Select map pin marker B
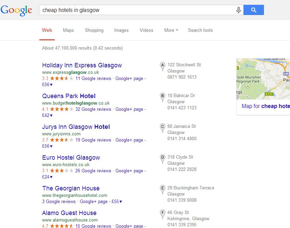The image size is (290, 228). (163, 97)
